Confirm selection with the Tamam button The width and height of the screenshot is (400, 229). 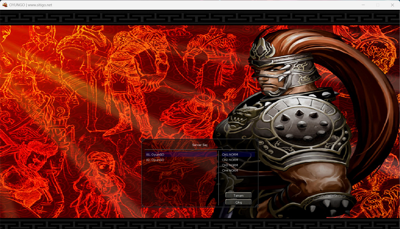click(x=238, y=195)
